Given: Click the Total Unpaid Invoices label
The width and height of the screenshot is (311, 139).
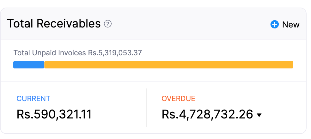Looking at the screenshot, I should pos(50,53).
